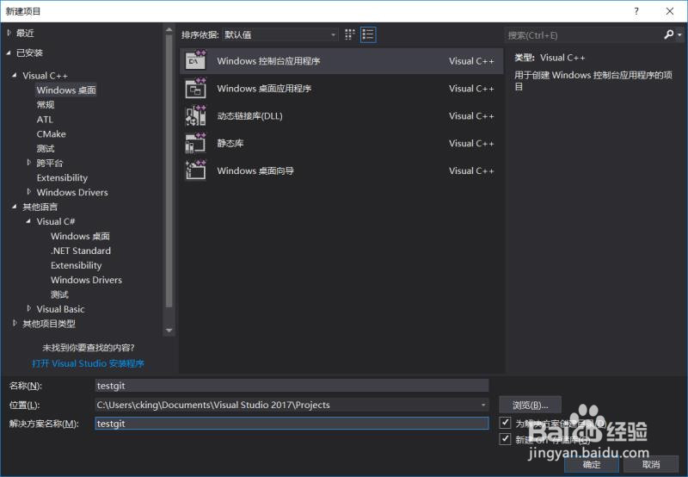Select Windows 桌面 under Visual C++
This screenshot has height=477, width=688.
(x=66, y=90)
